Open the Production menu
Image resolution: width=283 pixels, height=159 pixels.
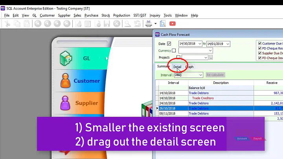(121, 15)
